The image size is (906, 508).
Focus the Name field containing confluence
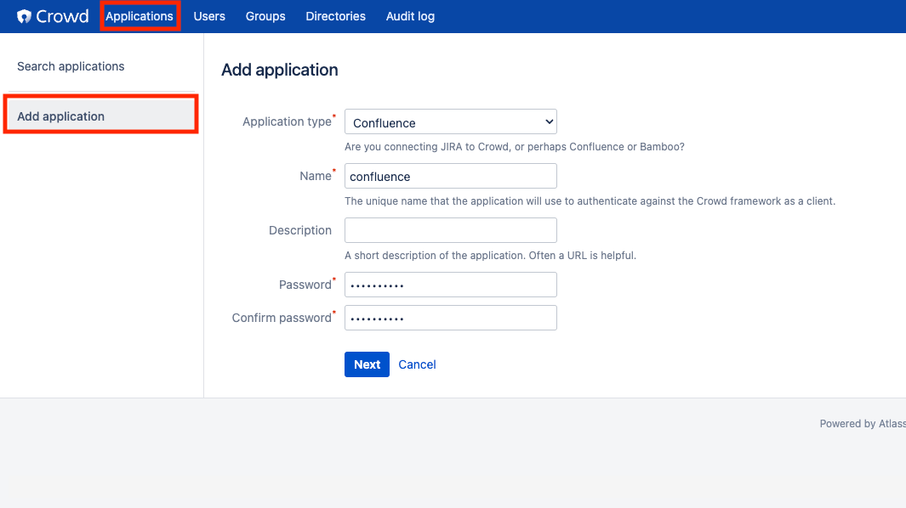pos(451,176)
